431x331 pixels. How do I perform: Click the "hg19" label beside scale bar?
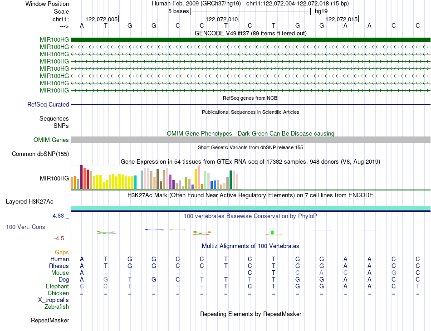[x=321, y=11]
